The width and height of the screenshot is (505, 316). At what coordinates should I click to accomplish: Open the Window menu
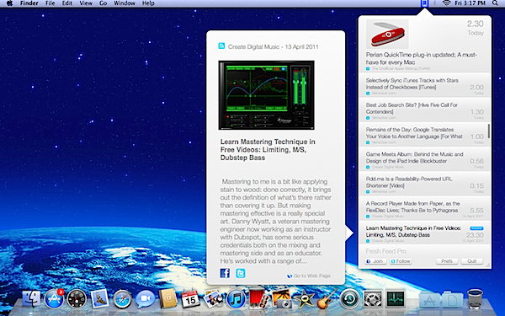pyautogui.click(x=125, y=3)
